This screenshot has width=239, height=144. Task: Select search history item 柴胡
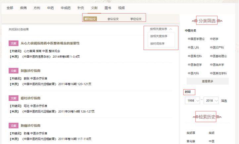(212, 133)
